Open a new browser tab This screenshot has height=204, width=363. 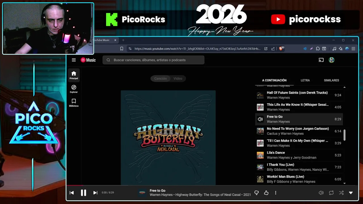coord(123,40)
